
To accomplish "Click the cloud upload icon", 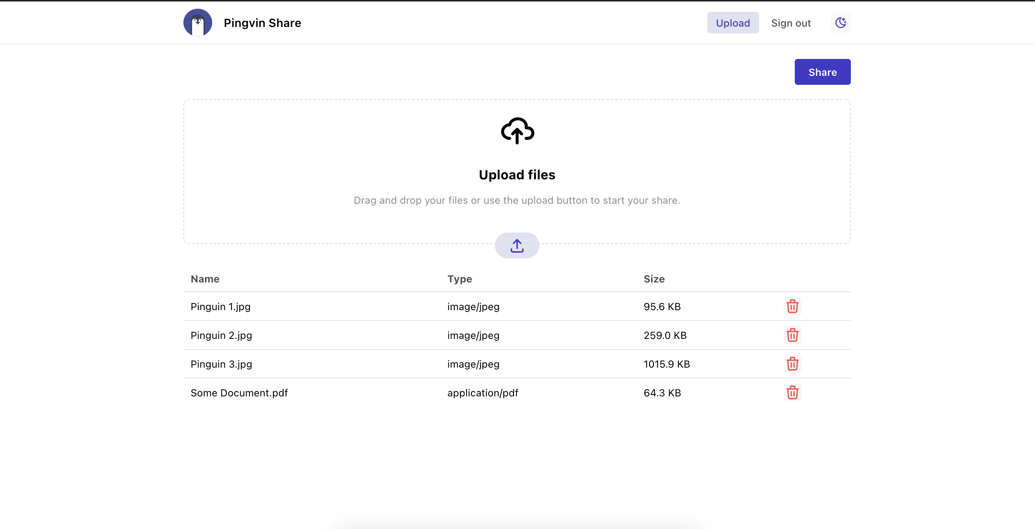I will 517,130.
